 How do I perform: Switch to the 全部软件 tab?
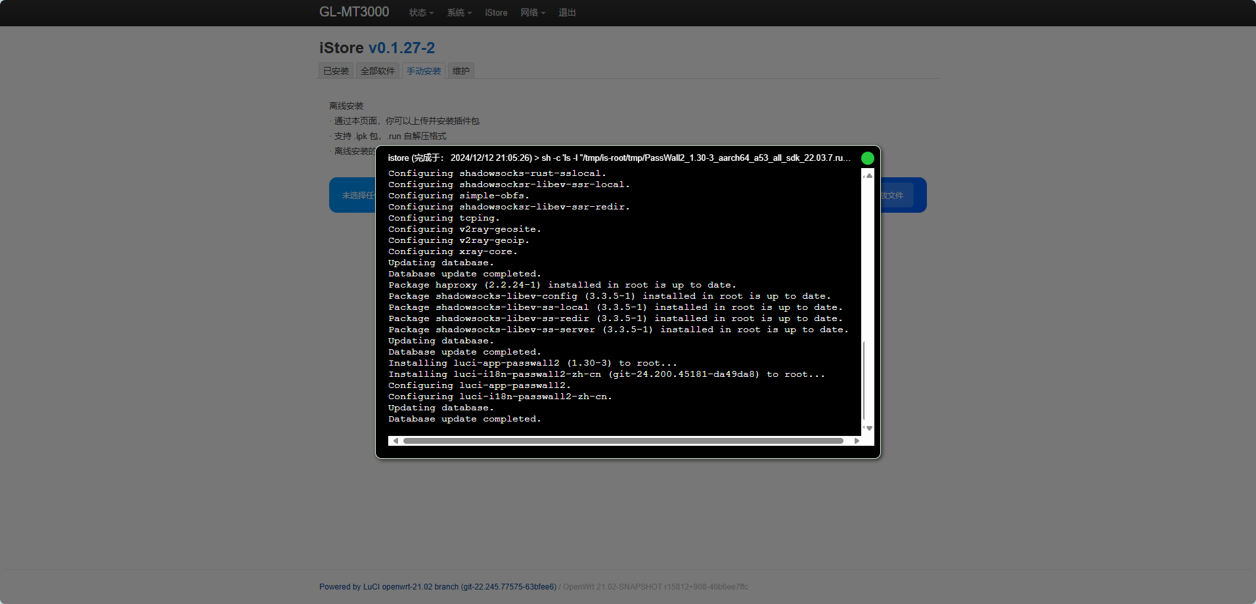point(378,71)
